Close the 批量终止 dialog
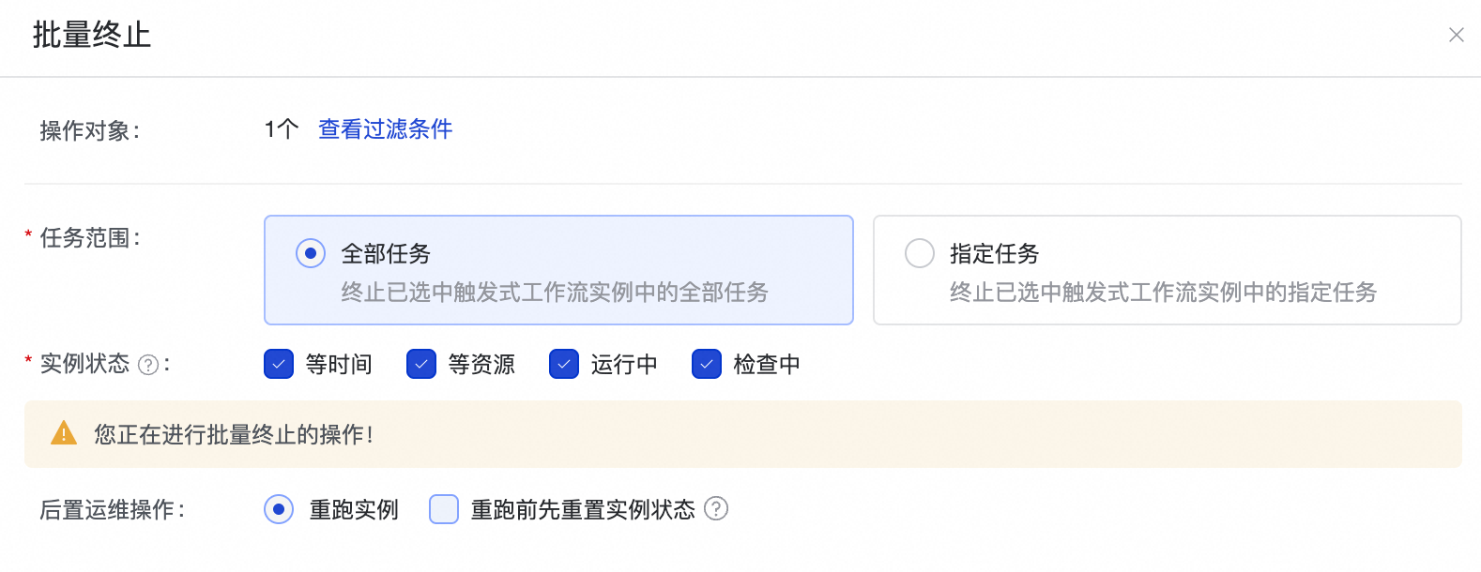 (1456, 35)
